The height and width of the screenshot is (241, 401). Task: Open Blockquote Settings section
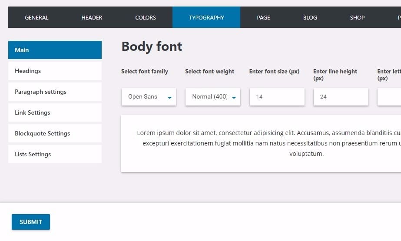click(x=55, y=133)
